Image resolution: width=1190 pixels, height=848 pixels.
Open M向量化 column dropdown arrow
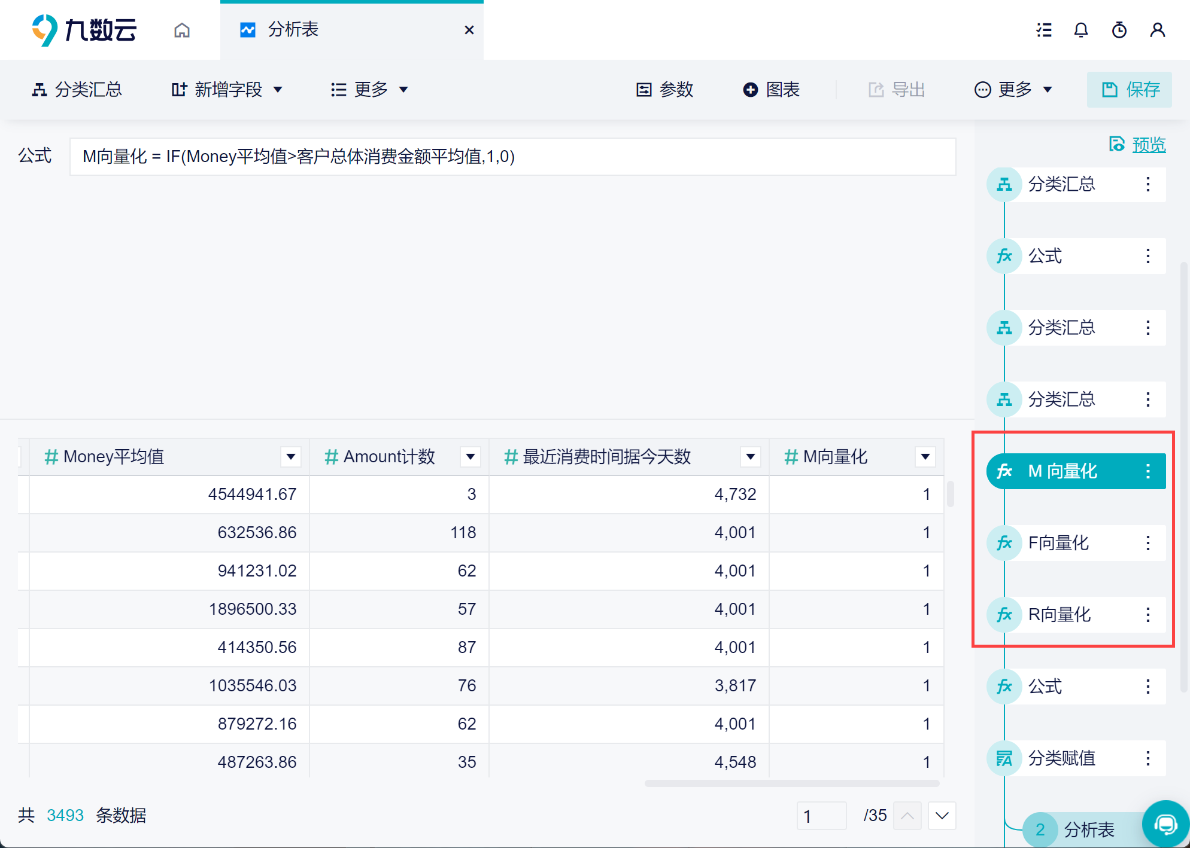tap(925, 457)
